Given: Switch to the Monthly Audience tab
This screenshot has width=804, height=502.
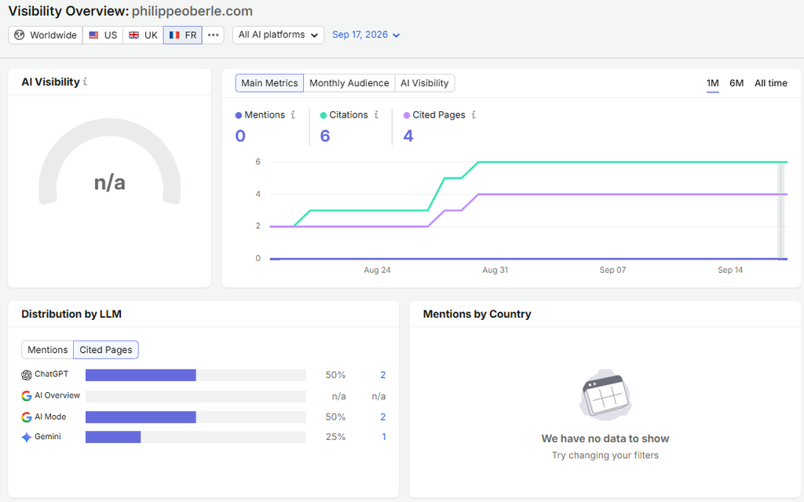Looking at the screenshot, I should coord(349,83).
